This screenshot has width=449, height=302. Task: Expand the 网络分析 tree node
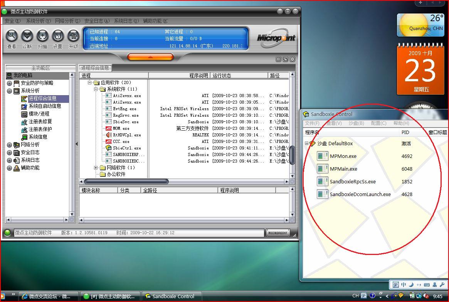tap(10, 145)
